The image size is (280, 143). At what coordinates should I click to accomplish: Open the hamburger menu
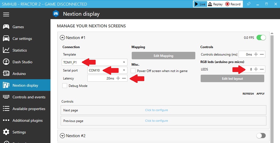(x=6, y=14)
